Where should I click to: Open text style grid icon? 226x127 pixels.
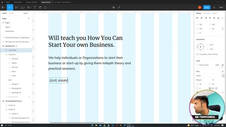click(223, 71)
